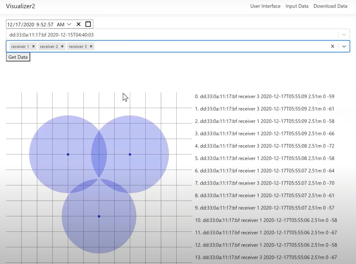Open the calendar picker icon

(88, 24)
